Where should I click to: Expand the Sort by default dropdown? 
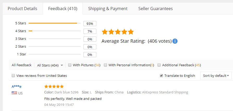pos(216,76)
